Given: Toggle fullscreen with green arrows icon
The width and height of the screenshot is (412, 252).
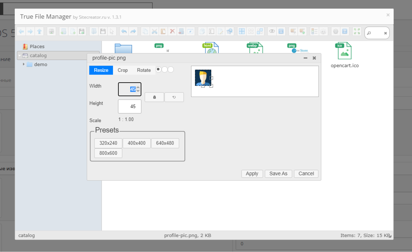Looking at the screenshot, I should (x=357, y=31).
